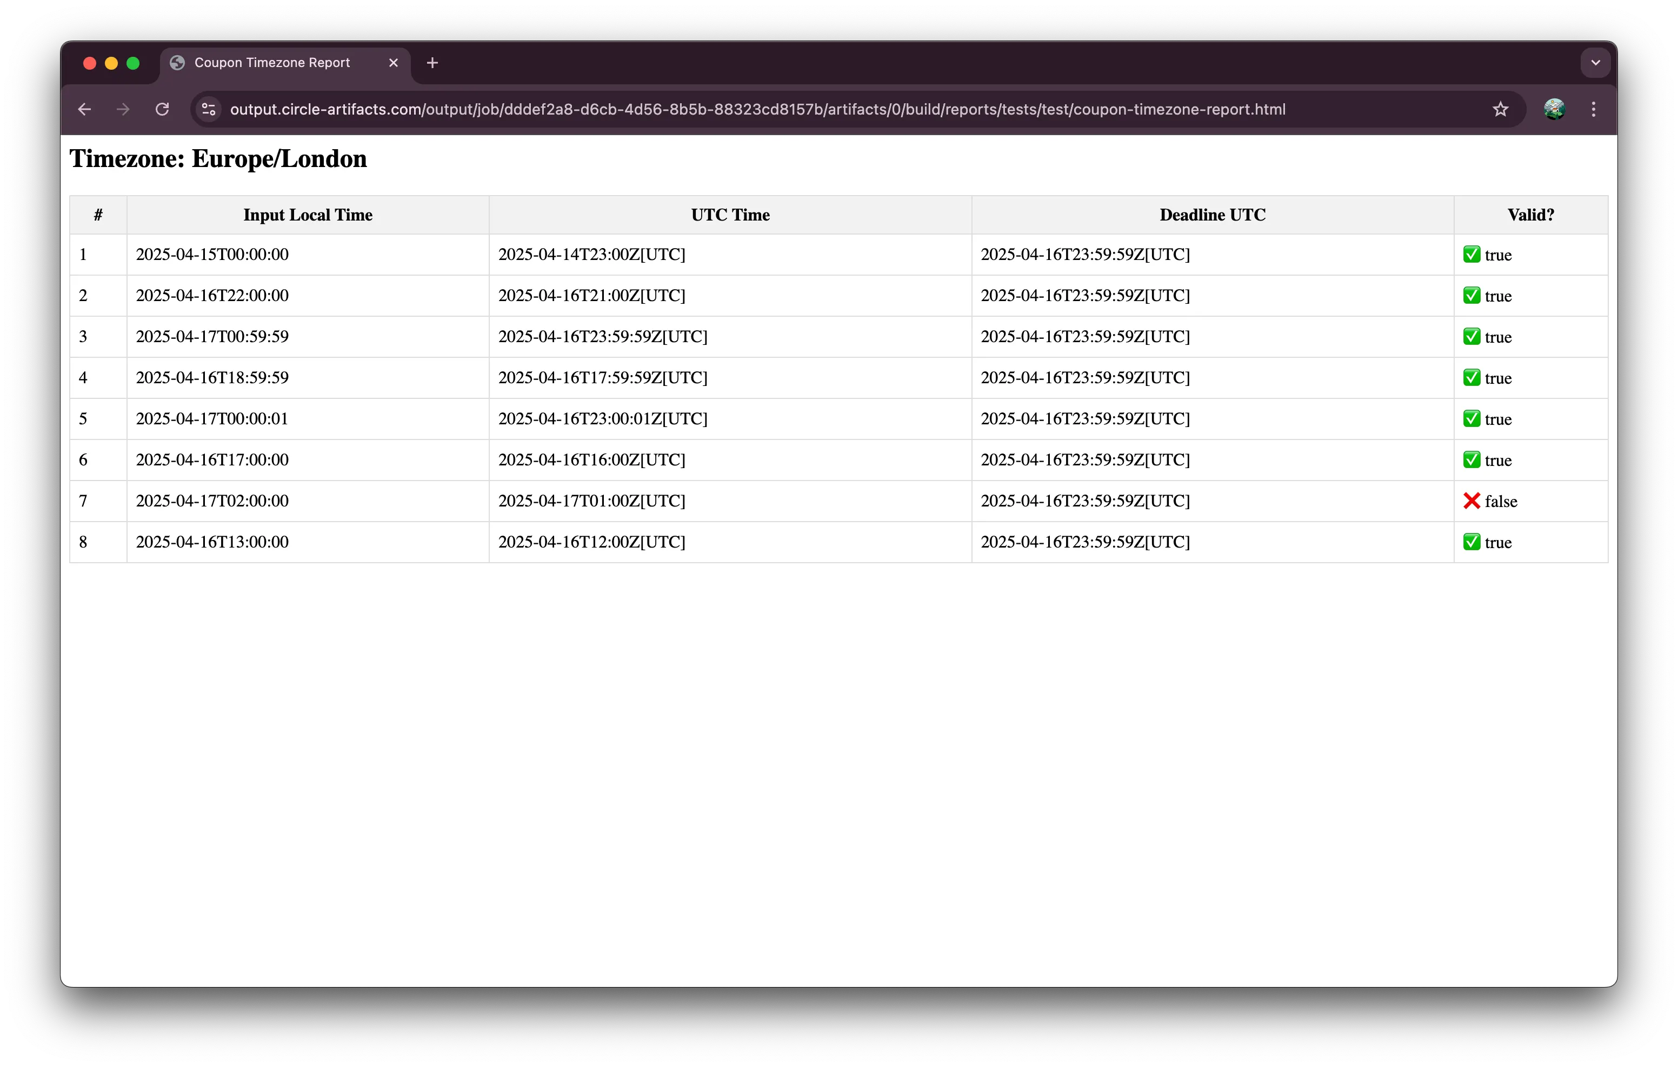This screenshot has width=1678, height=1067.
Task: Click the green checkmark in row 2
Action: coord(1471,296)
